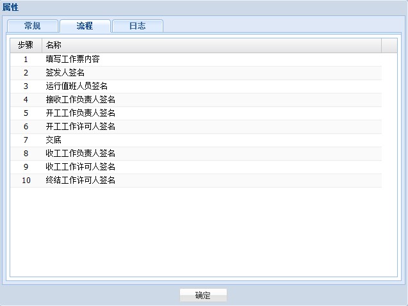Viewport: 408px width, 306px height.
Task: Click the 步骤 column header
Action: coord(26,45)
